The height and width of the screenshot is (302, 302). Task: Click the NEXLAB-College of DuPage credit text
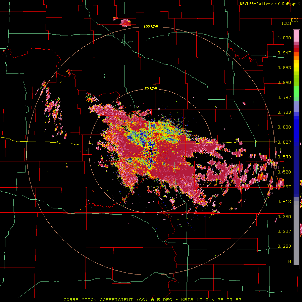coord(268,4)
